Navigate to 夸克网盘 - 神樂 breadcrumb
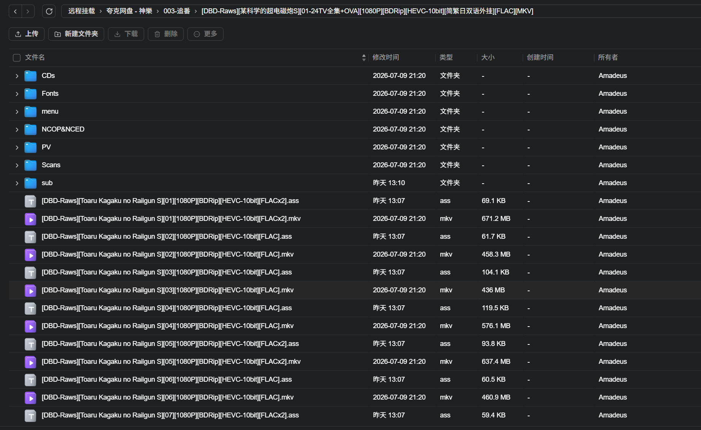 coord(129,11)
